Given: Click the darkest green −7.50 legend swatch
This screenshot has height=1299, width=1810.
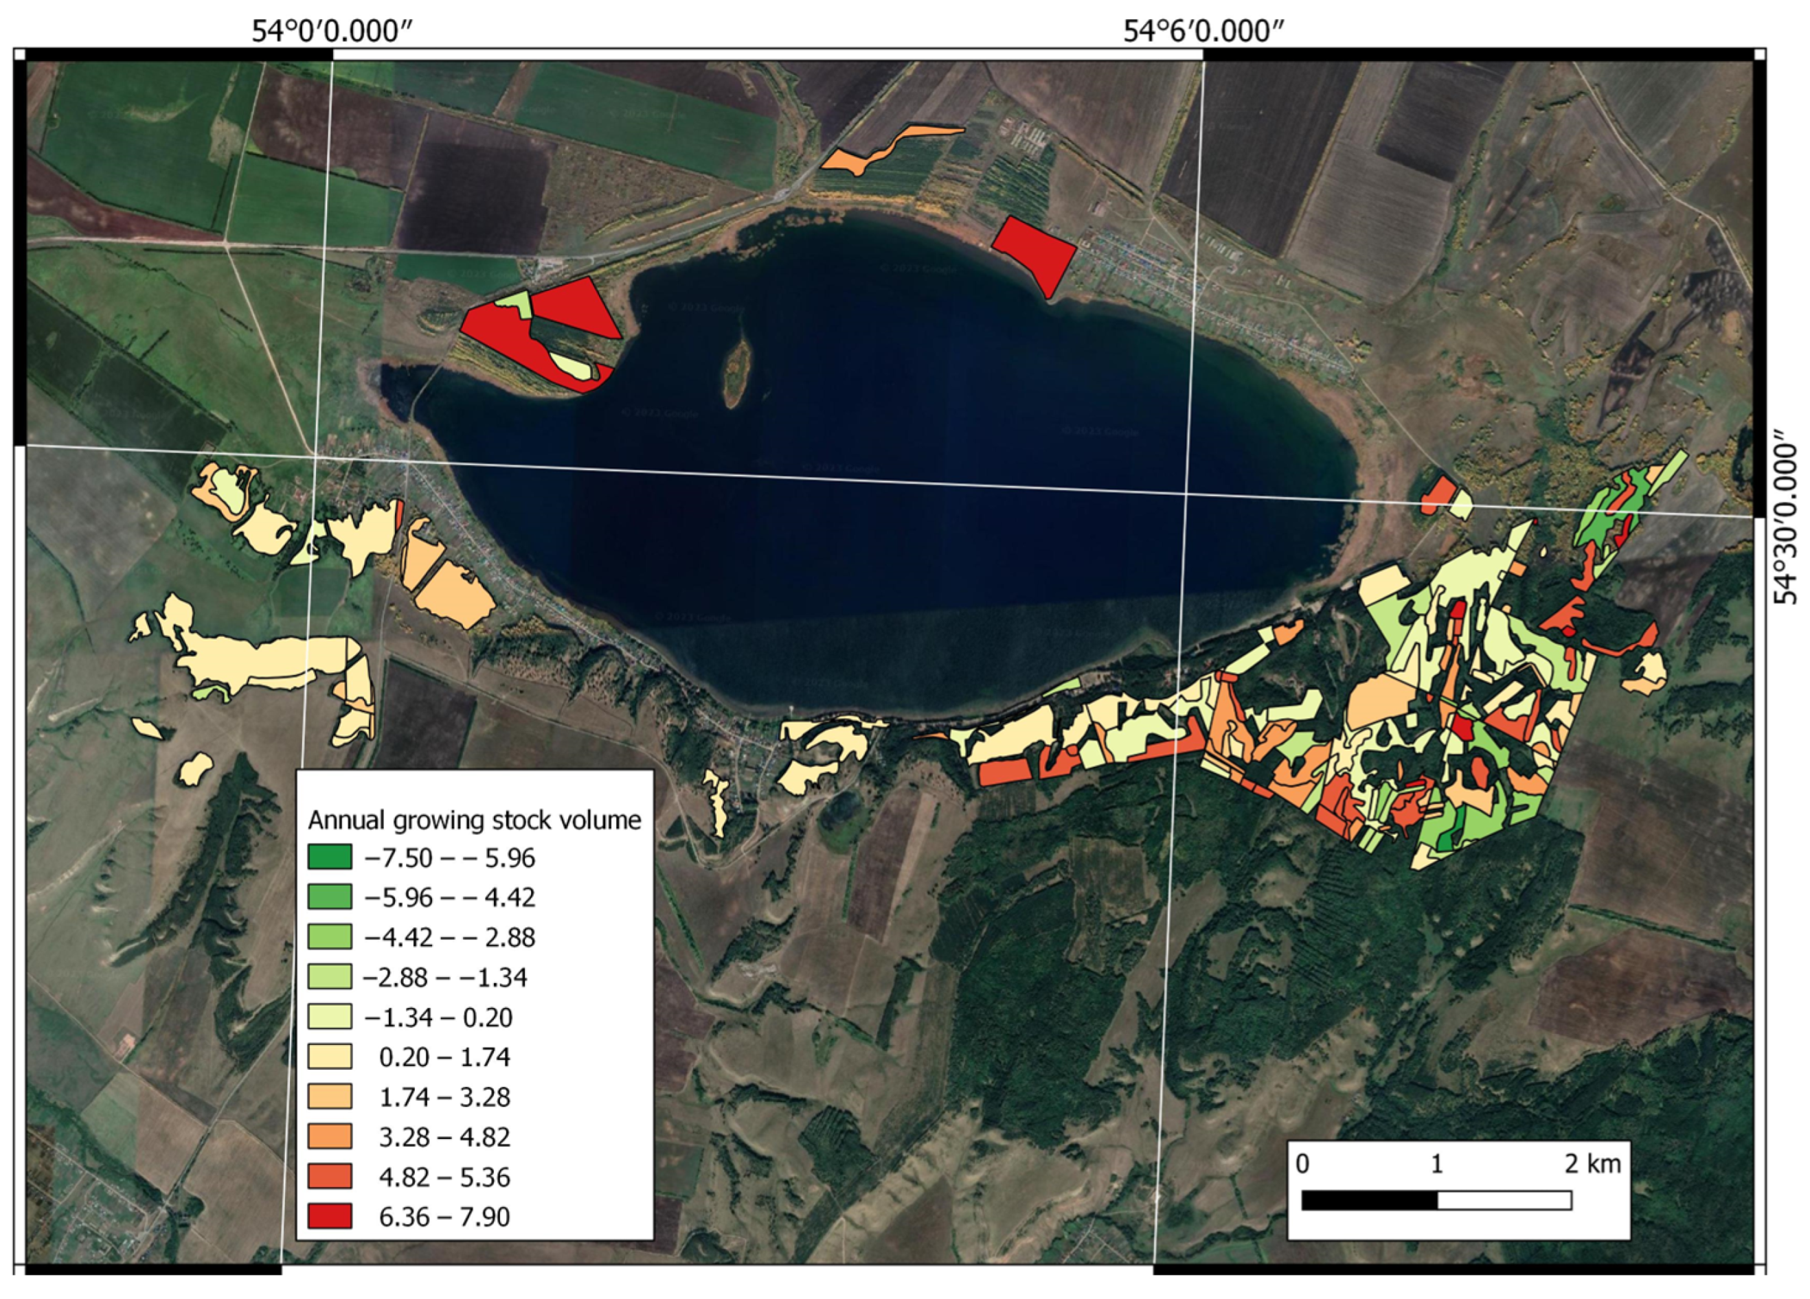Looking at the screenshot, I should (330, 857).
